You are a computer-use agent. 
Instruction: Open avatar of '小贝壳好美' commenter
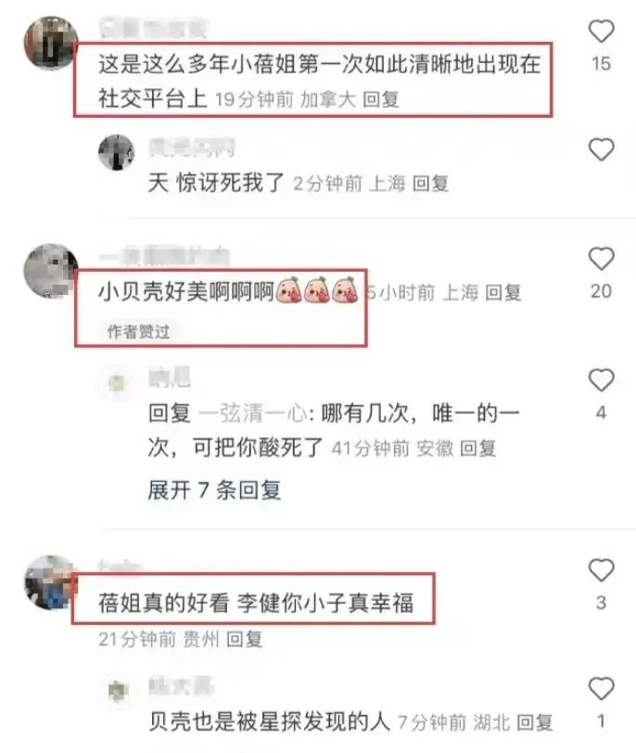tap(50, 271)
